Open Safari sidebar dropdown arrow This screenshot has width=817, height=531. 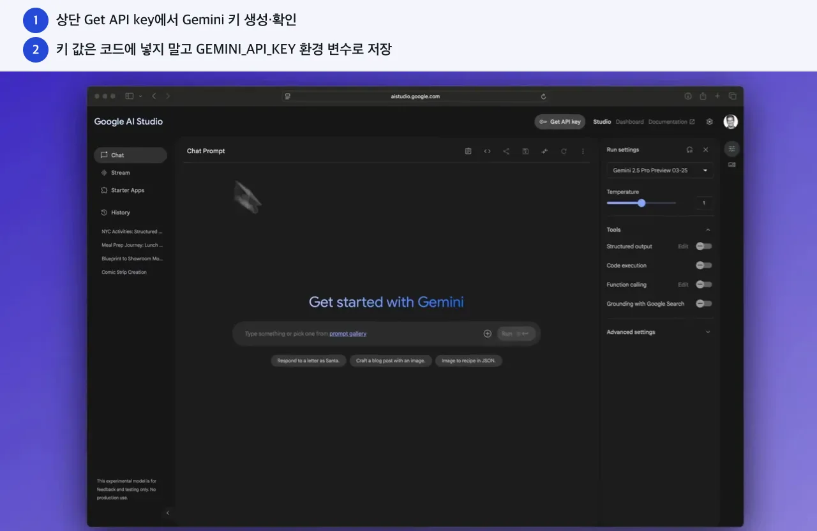140,96
